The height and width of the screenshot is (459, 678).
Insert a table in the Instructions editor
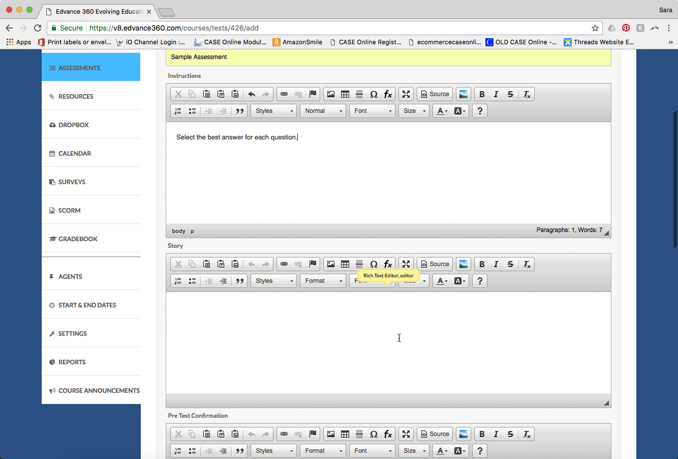pos(345,94)
